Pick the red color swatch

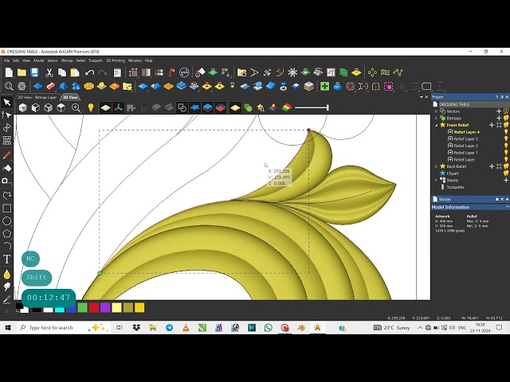94,308
